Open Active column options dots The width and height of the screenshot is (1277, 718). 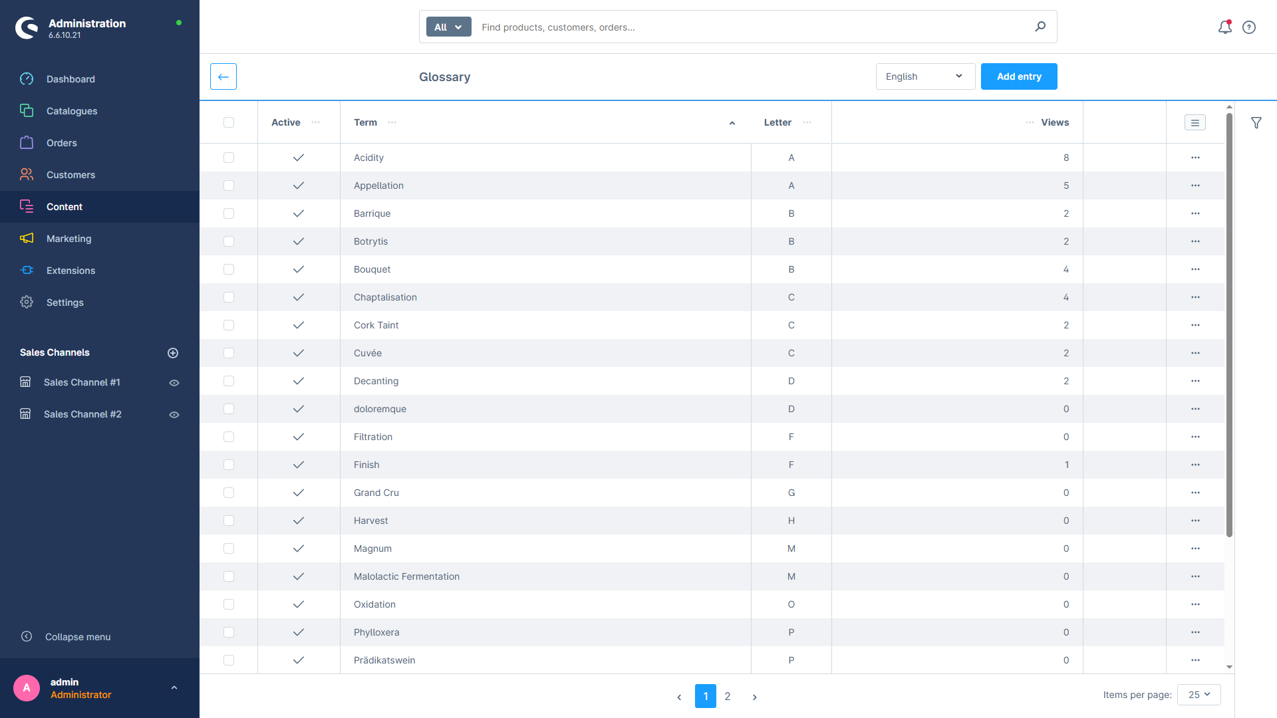coord(316,122)
